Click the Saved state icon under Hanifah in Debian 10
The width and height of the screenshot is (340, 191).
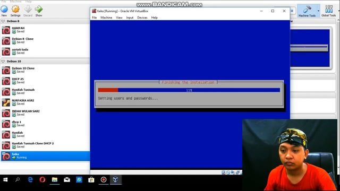click(14, 136)
